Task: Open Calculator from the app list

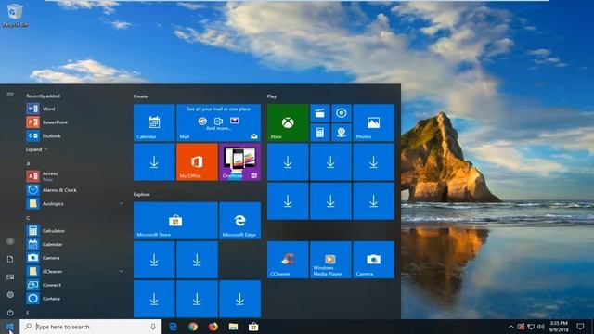Action: [x=74, y=230]
